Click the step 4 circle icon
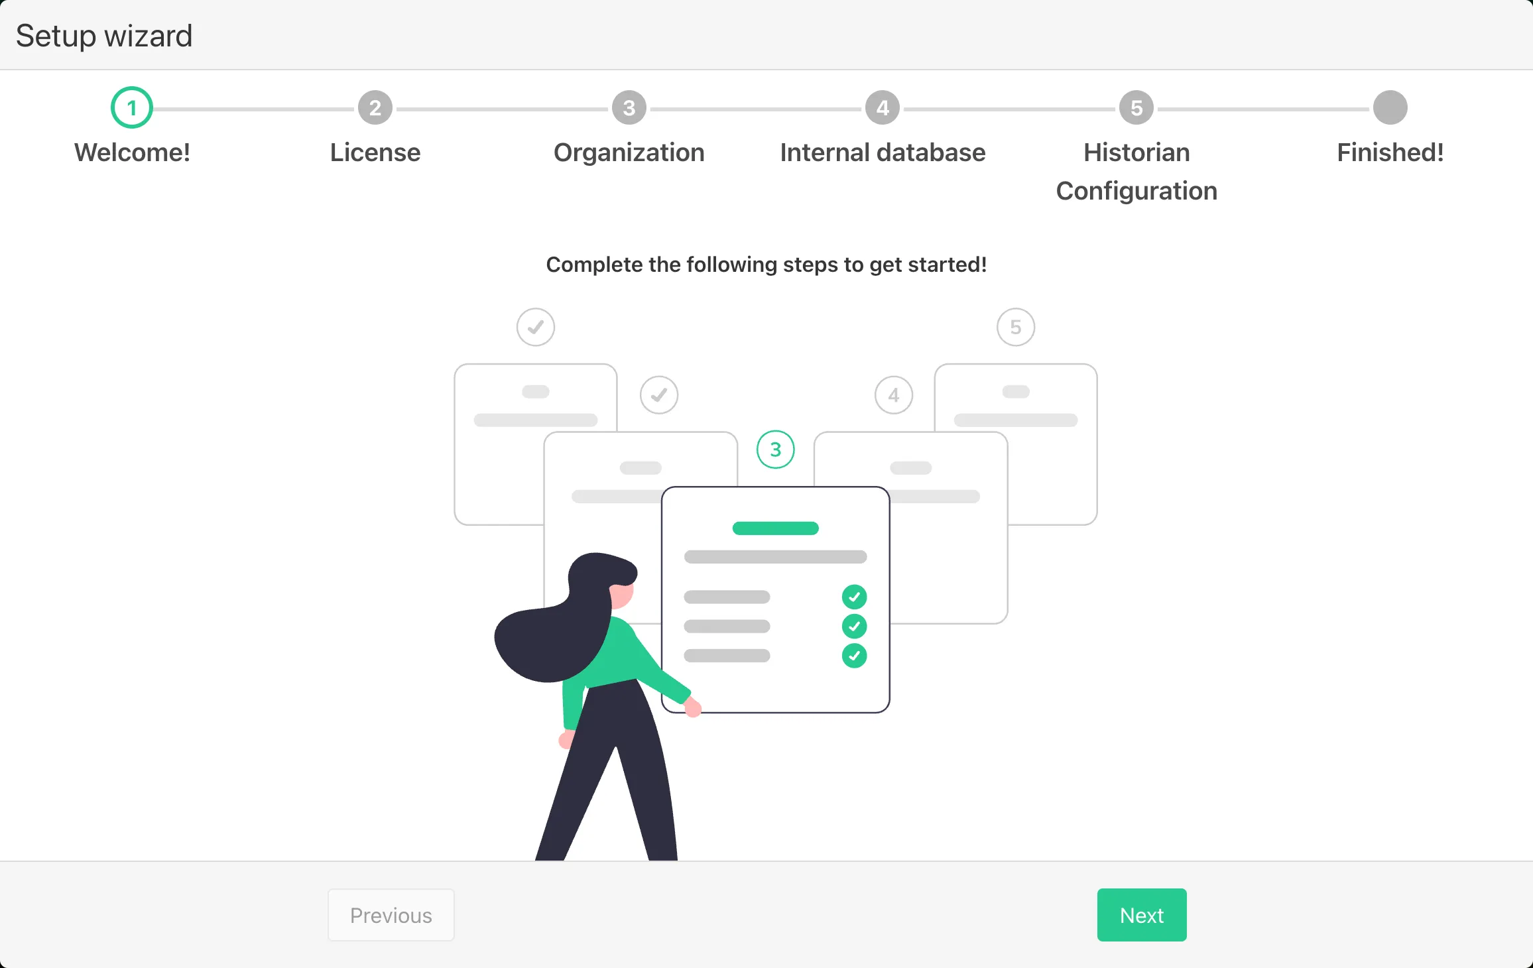This screenshot has width=1533, height=968. coord(883,107)
